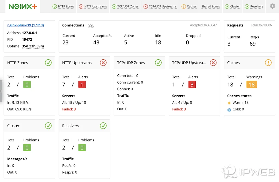
Task: Click Req/s value 69 in Requests
Action: [x=253, y=44]
